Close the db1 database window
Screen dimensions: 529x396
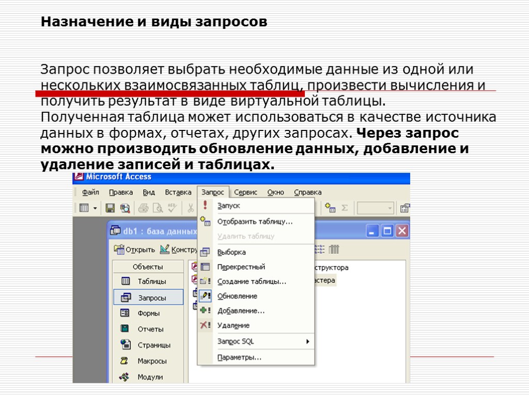(x=402, y=232)
